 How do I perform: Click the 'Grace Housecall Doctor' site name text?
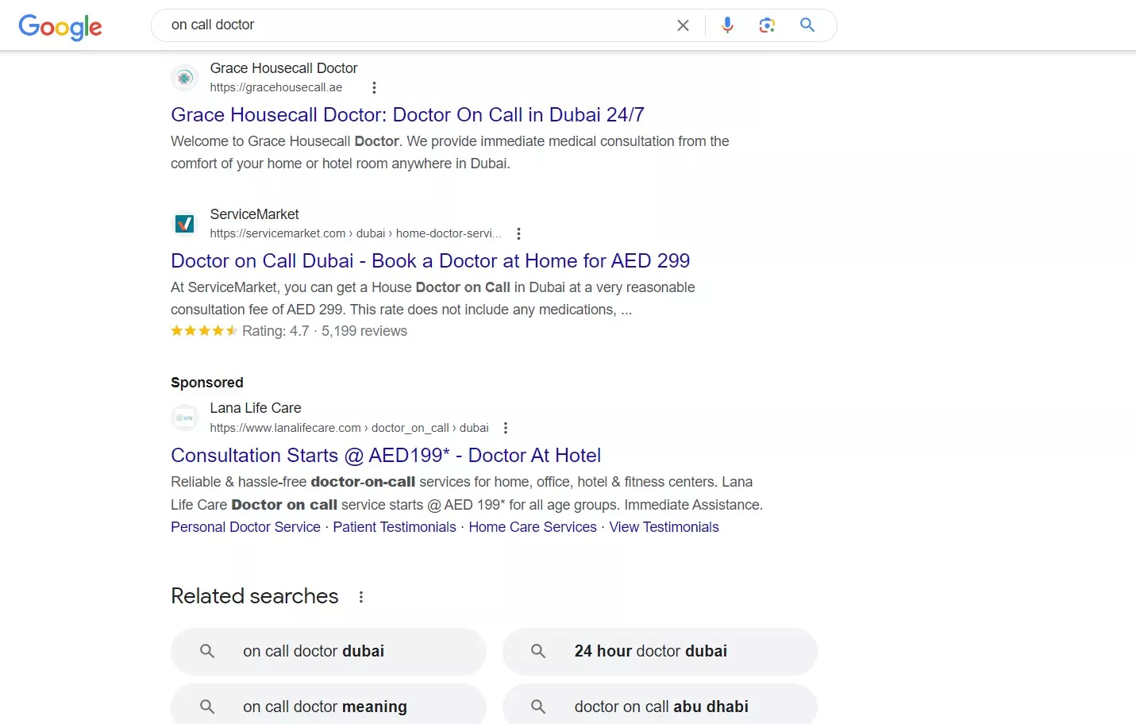click(283, 68)
